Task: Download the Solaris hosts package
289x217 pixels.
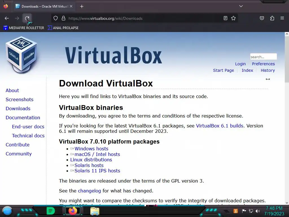Action: click(89, 165)
